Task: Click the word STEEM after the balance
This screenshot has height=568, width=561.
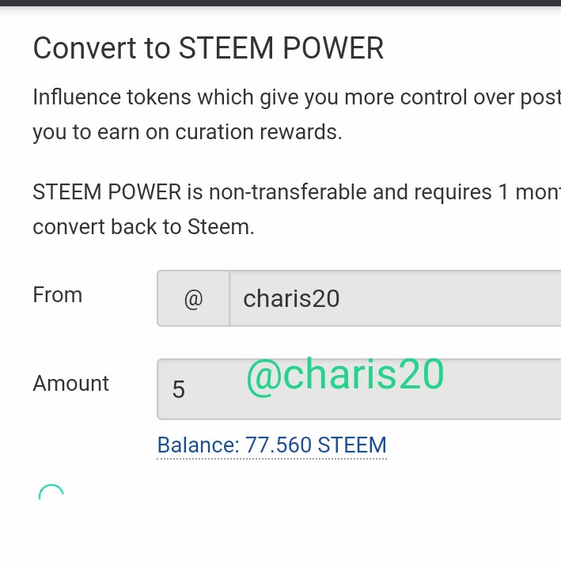Action: [x=351, y=445]
